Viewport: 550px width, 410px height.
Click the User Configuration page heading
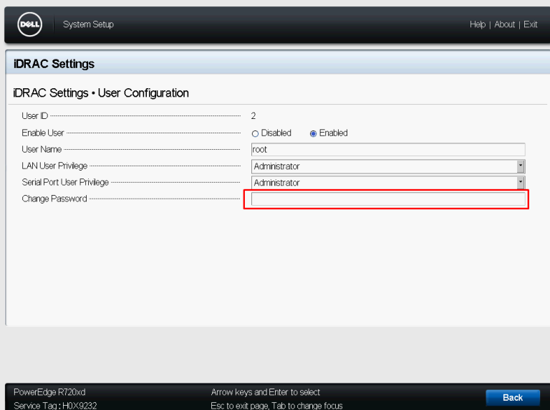(x=101, y=93)
